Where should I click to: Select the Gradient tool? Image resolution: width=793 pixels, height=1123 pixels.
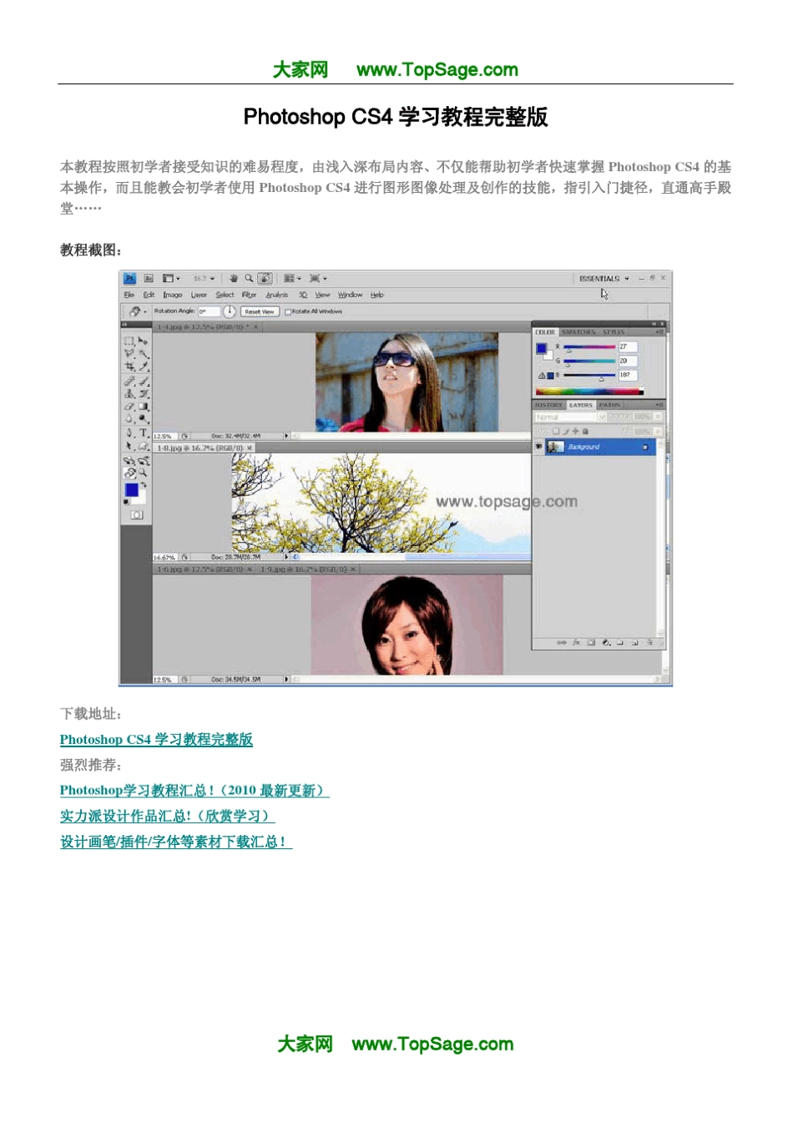144,407
